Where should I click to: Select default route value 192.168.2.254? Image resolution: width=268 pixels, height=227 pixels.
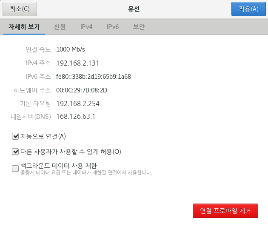78,103
